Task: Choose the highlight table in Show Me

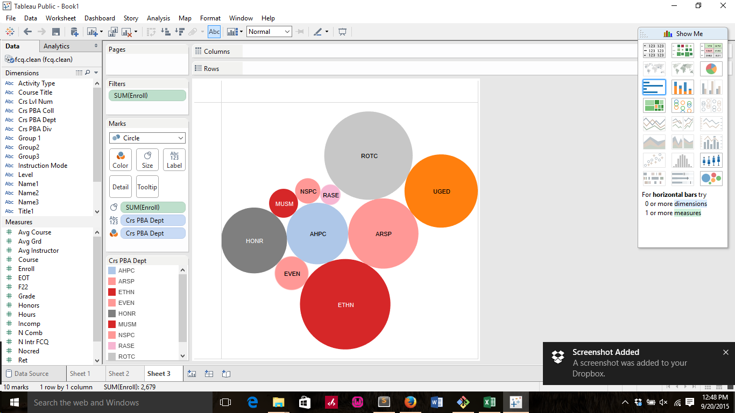Action: click(711, 51)
